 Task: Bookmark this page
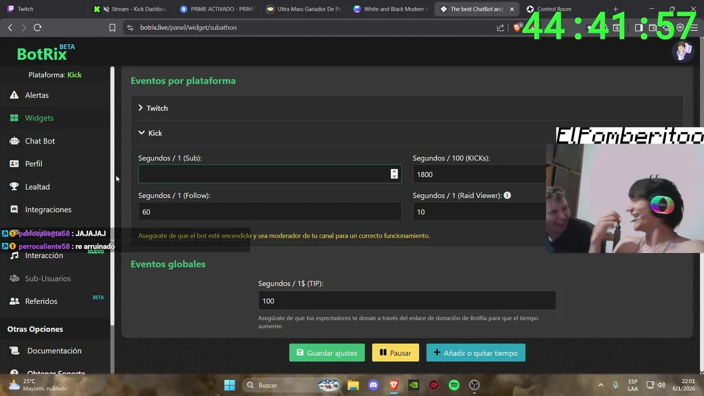click(112, 28)
